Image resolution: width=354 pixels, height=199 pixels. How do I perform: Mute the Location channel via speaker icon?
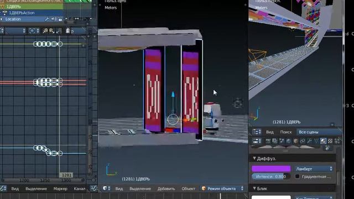click(x=54, y=19)
